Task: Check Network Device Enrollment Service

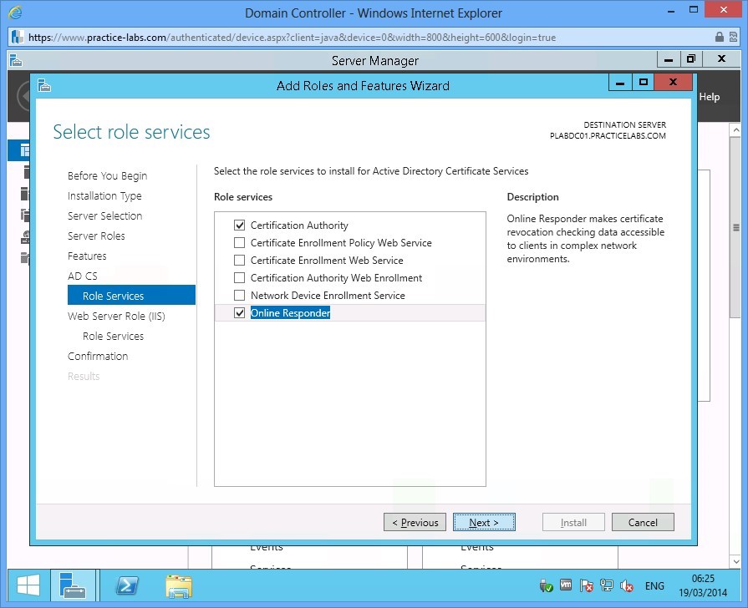Action: (240, 295)
